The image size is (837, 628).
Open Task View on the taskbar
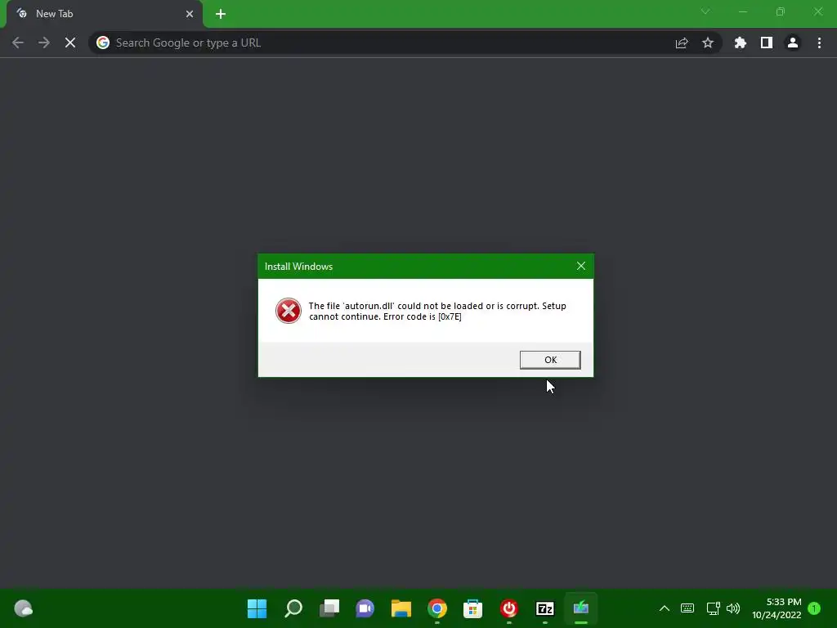pos(329,608)
